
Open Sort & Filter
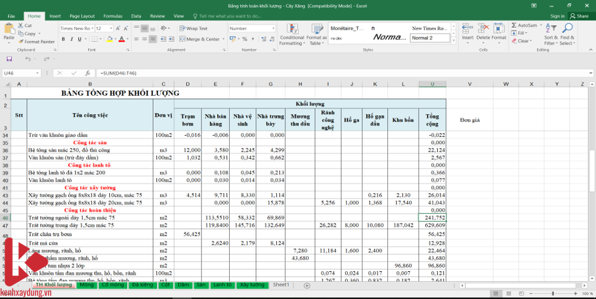click(x=550, y=34)
